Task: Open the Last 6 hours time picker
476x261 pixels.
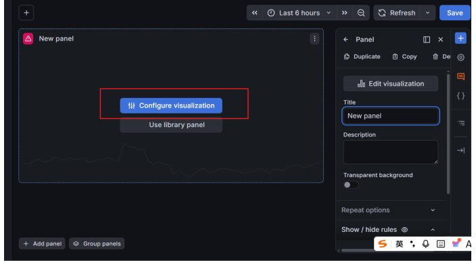Action: pos(300,13)
